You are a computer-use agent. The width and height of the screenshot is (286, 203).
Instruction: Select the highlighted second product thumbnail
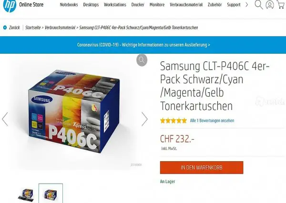(x=51, y=193)
